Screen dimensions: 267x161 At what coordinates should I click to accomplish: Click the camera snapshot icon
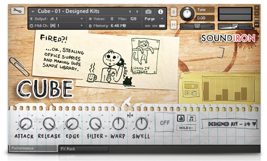click(x=148, y=12)
